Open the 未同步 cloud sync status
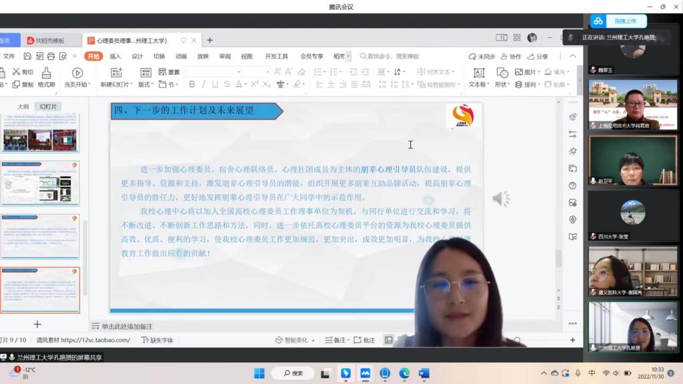The image size is (683, 384). click(x=482, y=56)
